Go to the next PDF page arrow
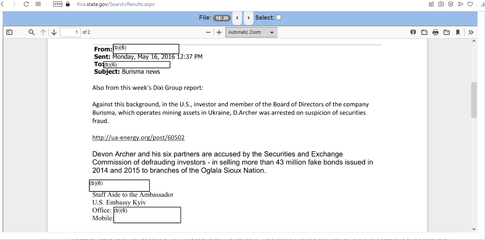Screen dimensions: 485x240 click(54, 32)
